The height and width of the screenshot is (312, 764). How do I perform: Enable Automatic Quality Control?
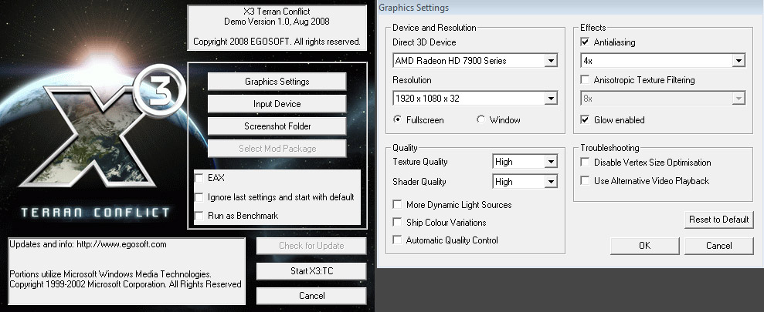[x=398, y=240]
